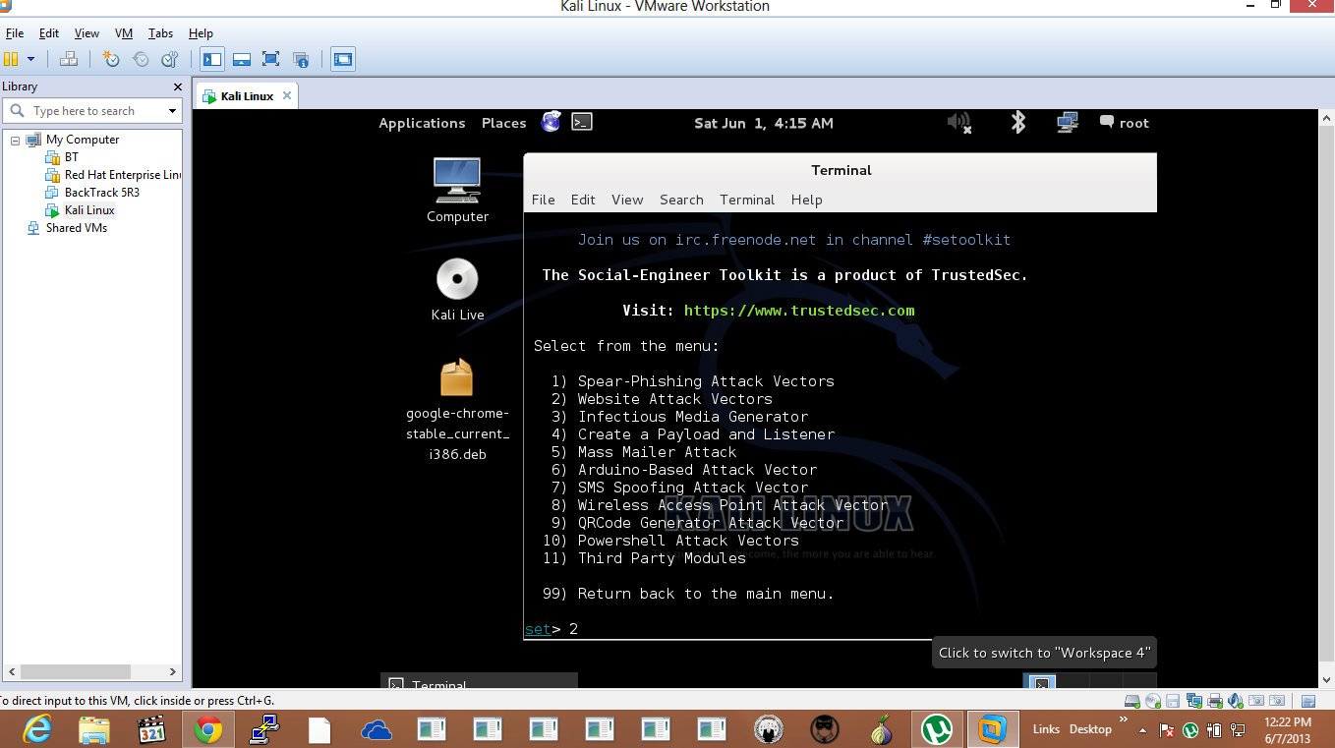Click the sound card device status icon

pos(1235,701)
